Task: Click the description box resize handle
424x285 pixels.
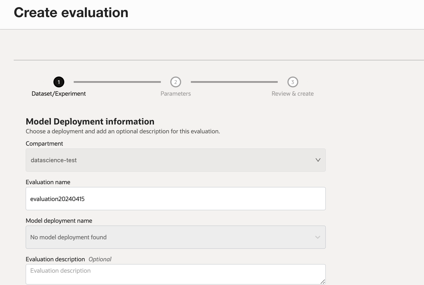Action: [323, 282]
